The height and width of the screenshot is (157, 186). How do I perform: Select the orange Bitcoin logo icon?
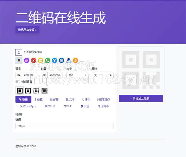pyautogui.click(x=76, y=60)
